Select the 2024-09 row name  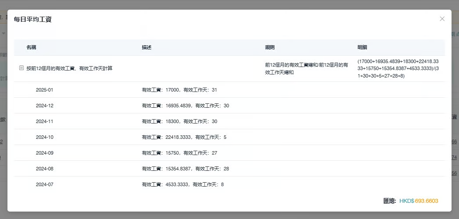(44, 153)
